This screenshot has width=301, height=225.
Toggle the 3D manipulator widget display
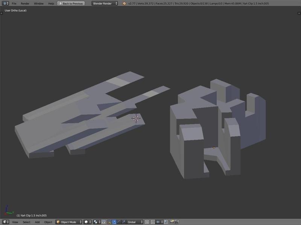pyautogui.click(x=109, y=222)
